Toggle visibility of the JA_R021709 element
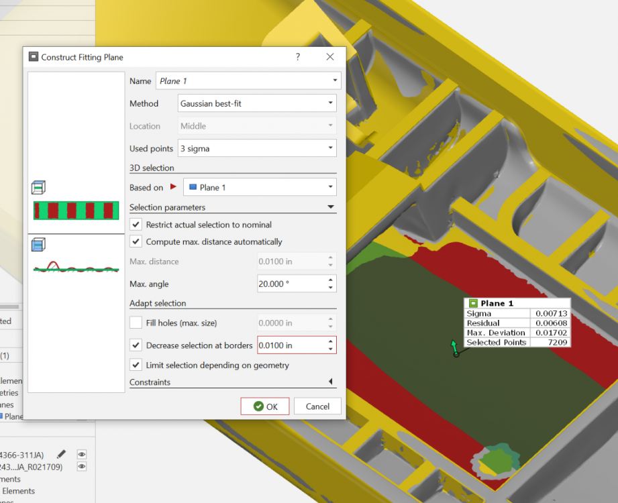The width and height of the screenshot is (618, 503). click(82, 466)
